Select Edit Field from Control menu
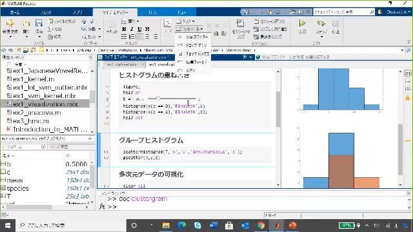413x232 pixels. pyautogui.click(x=193, y=62)
